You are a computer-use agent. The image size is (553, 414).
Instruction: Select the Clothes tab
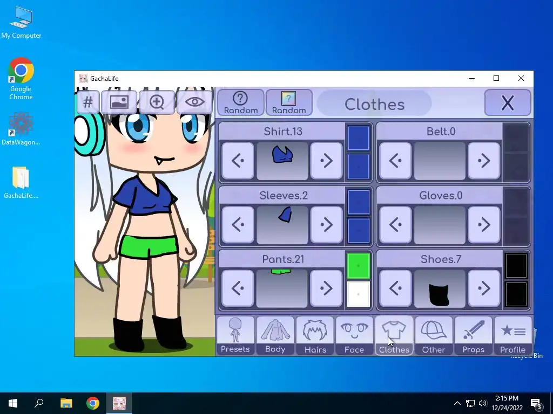click(x=394, y=335)
